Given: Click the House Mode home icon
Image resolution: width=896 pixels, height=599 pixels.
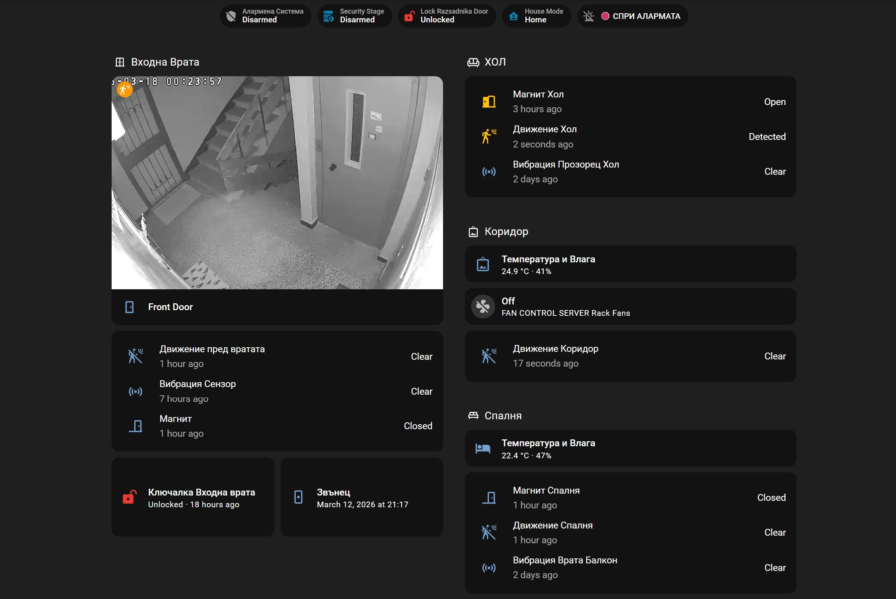Looking at the screenshot, I should tap(513, 16).
